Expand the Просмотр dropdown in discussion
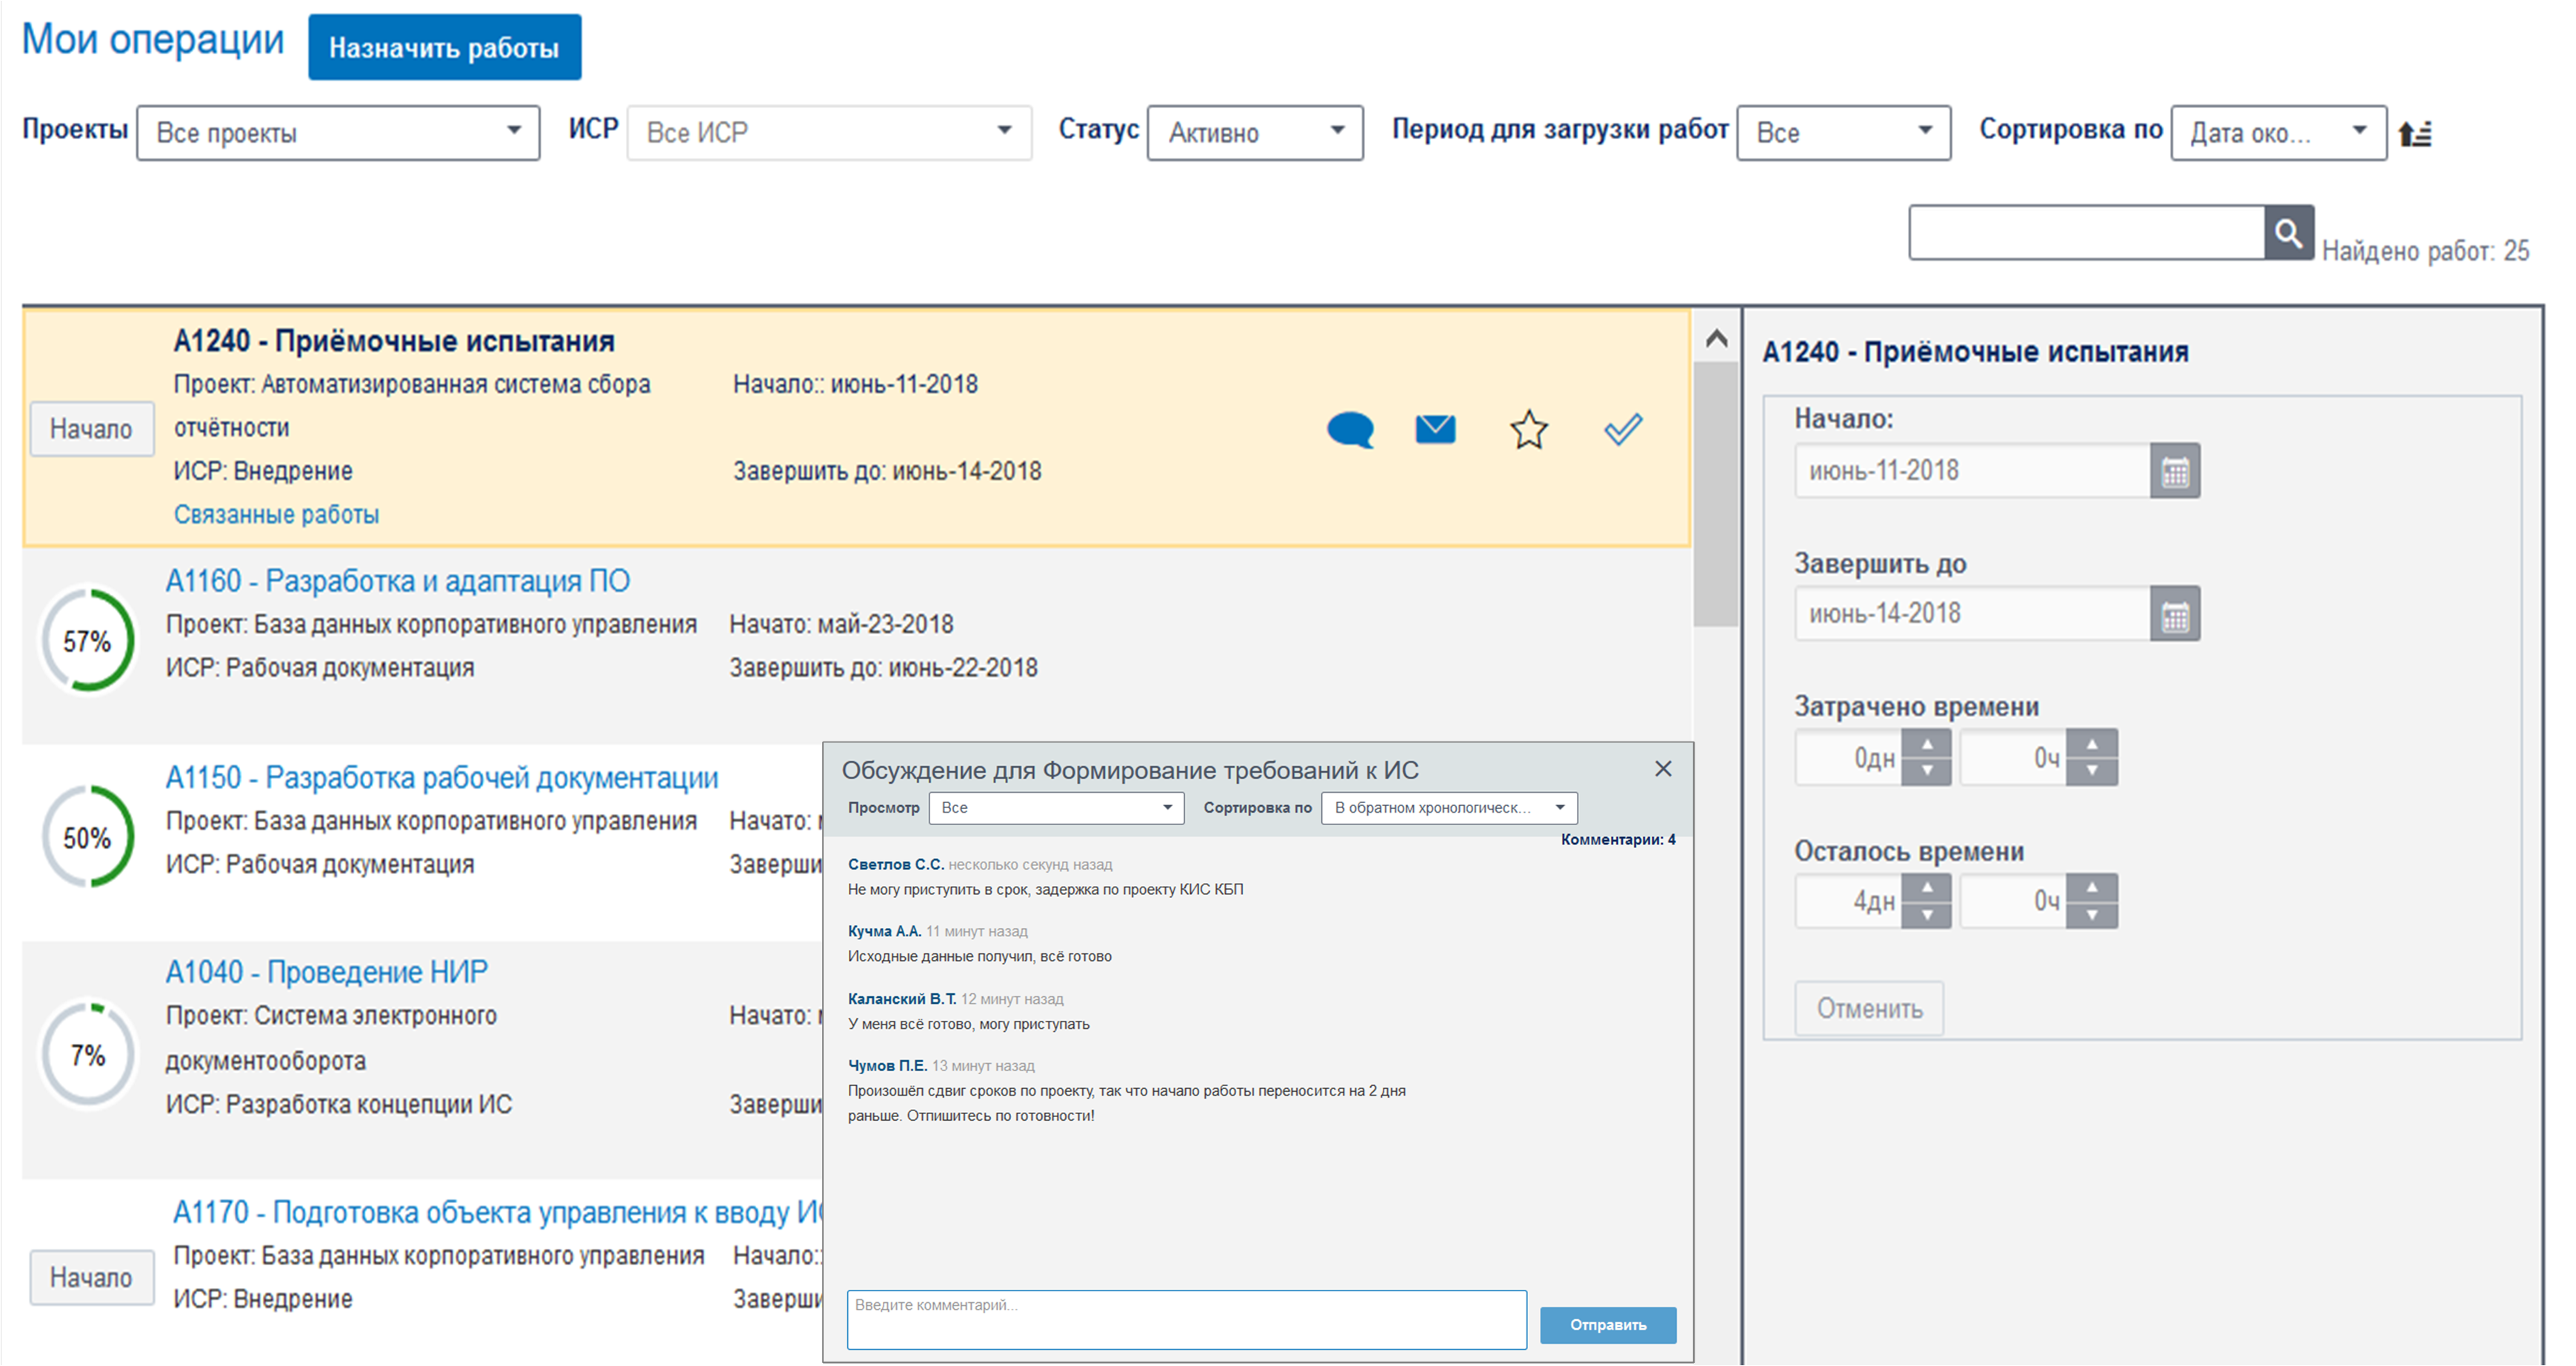 [1056, 808]
